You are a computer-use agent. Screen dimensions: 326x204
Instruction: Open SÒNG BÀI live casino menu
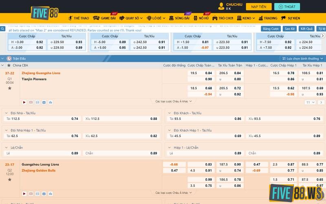coord(179,18)
